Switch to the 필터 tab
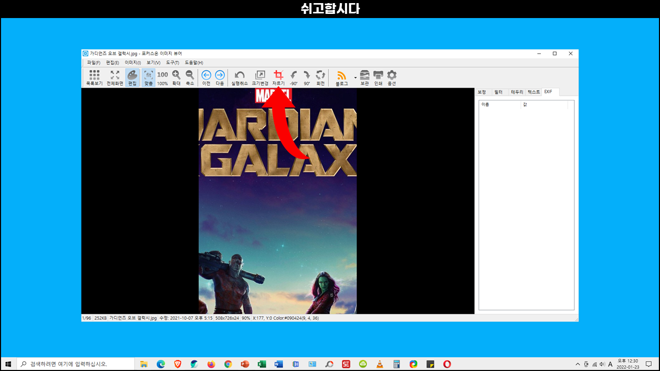The height and width of the screenshot is (371, 660). pos(498,92)
